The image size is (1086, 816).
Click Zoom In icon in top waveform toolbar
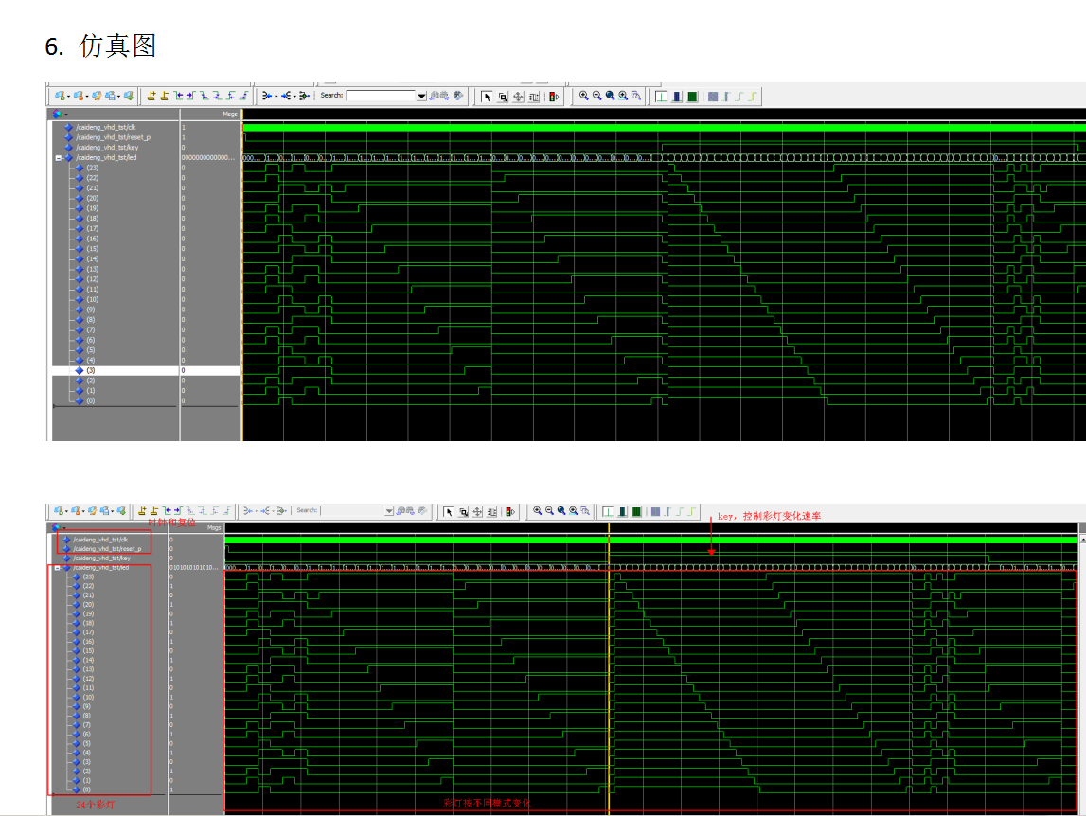click(x=584, y=96)
